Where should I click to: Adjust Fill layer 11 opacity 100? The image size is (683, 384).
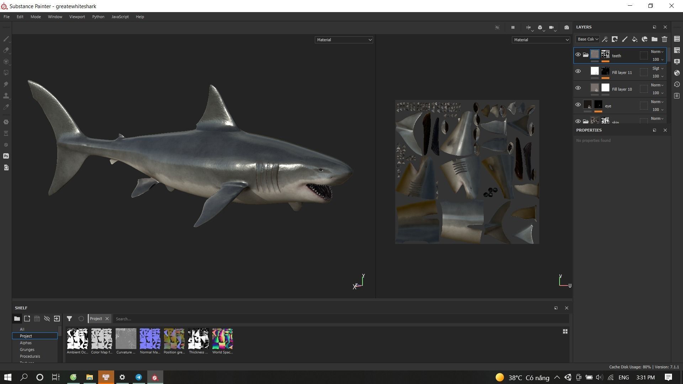coord(657,76)
